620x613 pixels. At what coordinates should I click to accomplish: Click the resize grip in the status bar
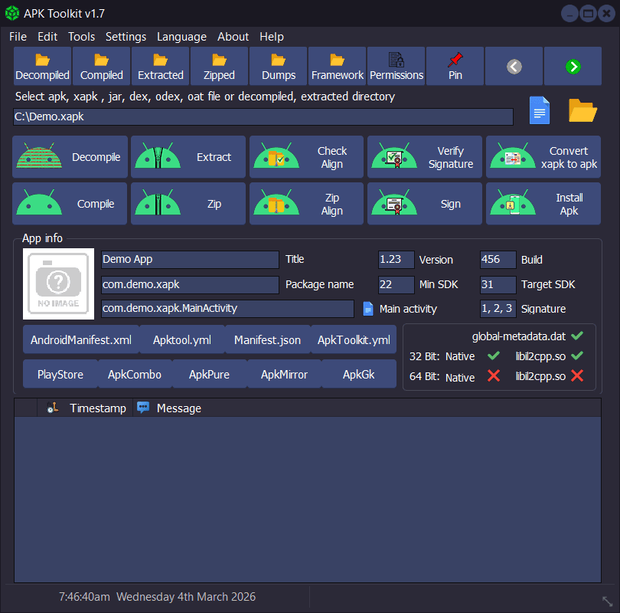[x=607, y=602]
